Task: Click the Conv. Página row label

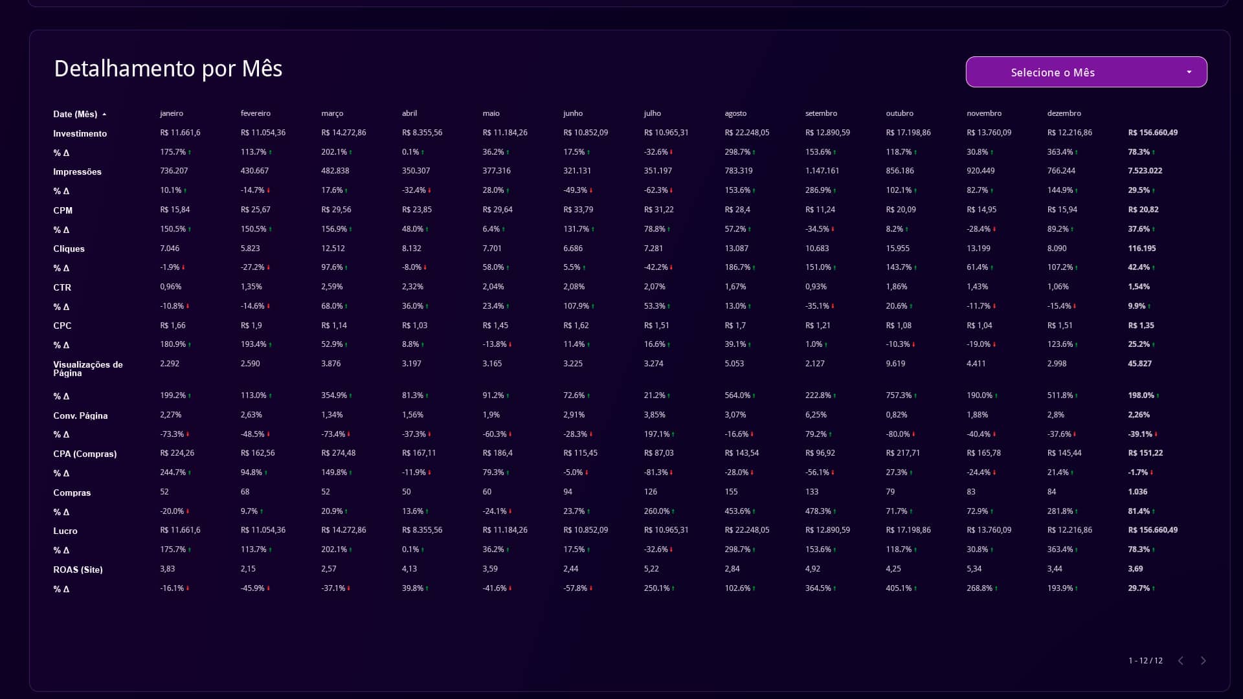Action: [80, 416]
